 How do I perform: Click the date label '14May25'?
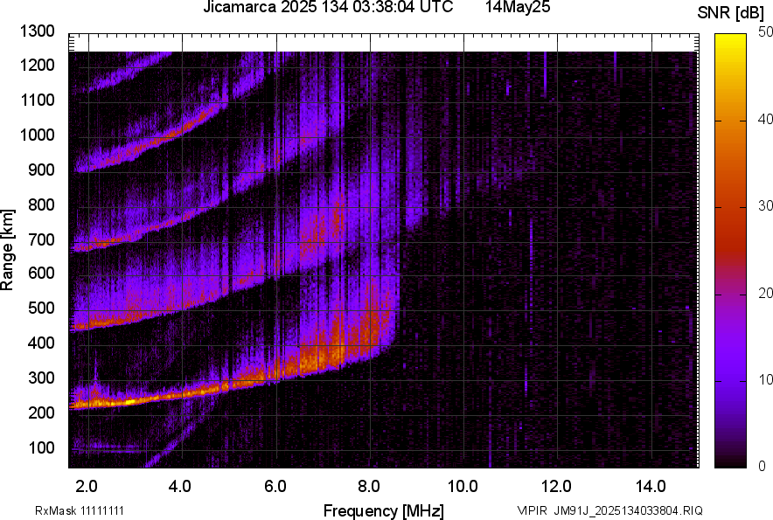518,7
